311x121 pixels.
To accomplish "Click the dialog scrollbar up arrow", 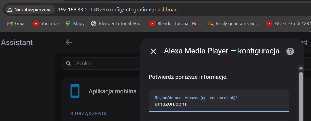I will tap(301, 68).
